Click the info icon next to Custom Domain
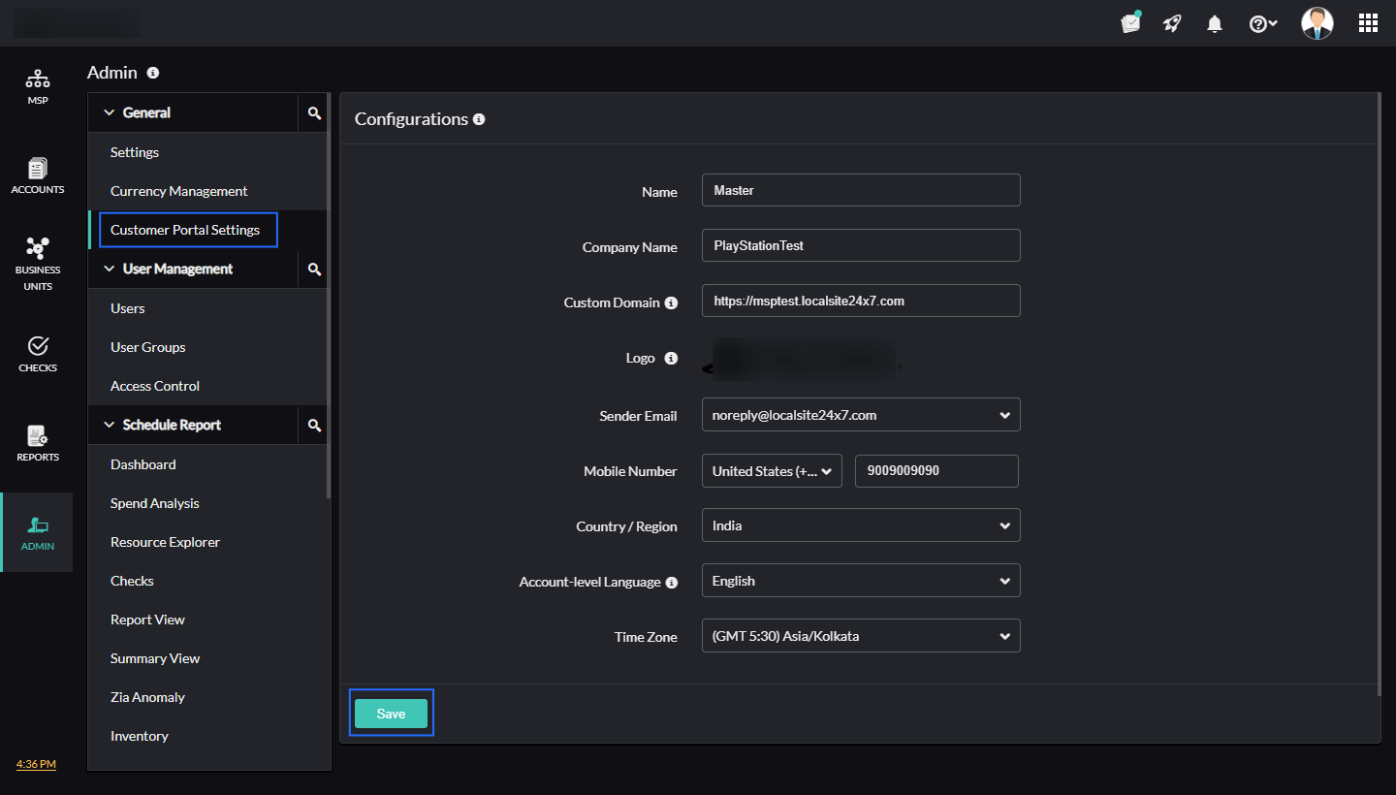Image resolution: width=1396 pixels, height=795 pixels. tap(671, 302)
